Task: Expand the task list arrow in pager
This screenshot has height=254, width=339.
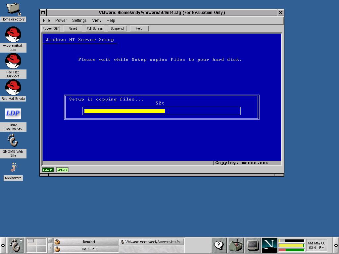Action: [x=50, y=241]
